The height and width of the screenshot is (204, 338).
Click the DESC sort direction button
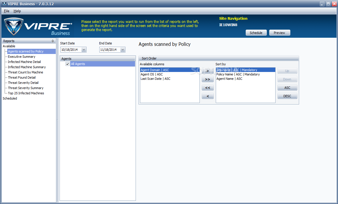pyautogui.click(x=287, y=96)
